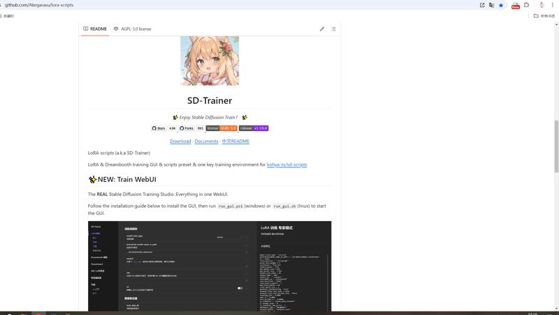Click the SD-Trainer heading
The height and width of the screenshot is (315, 559).
(x=210, y=100)
